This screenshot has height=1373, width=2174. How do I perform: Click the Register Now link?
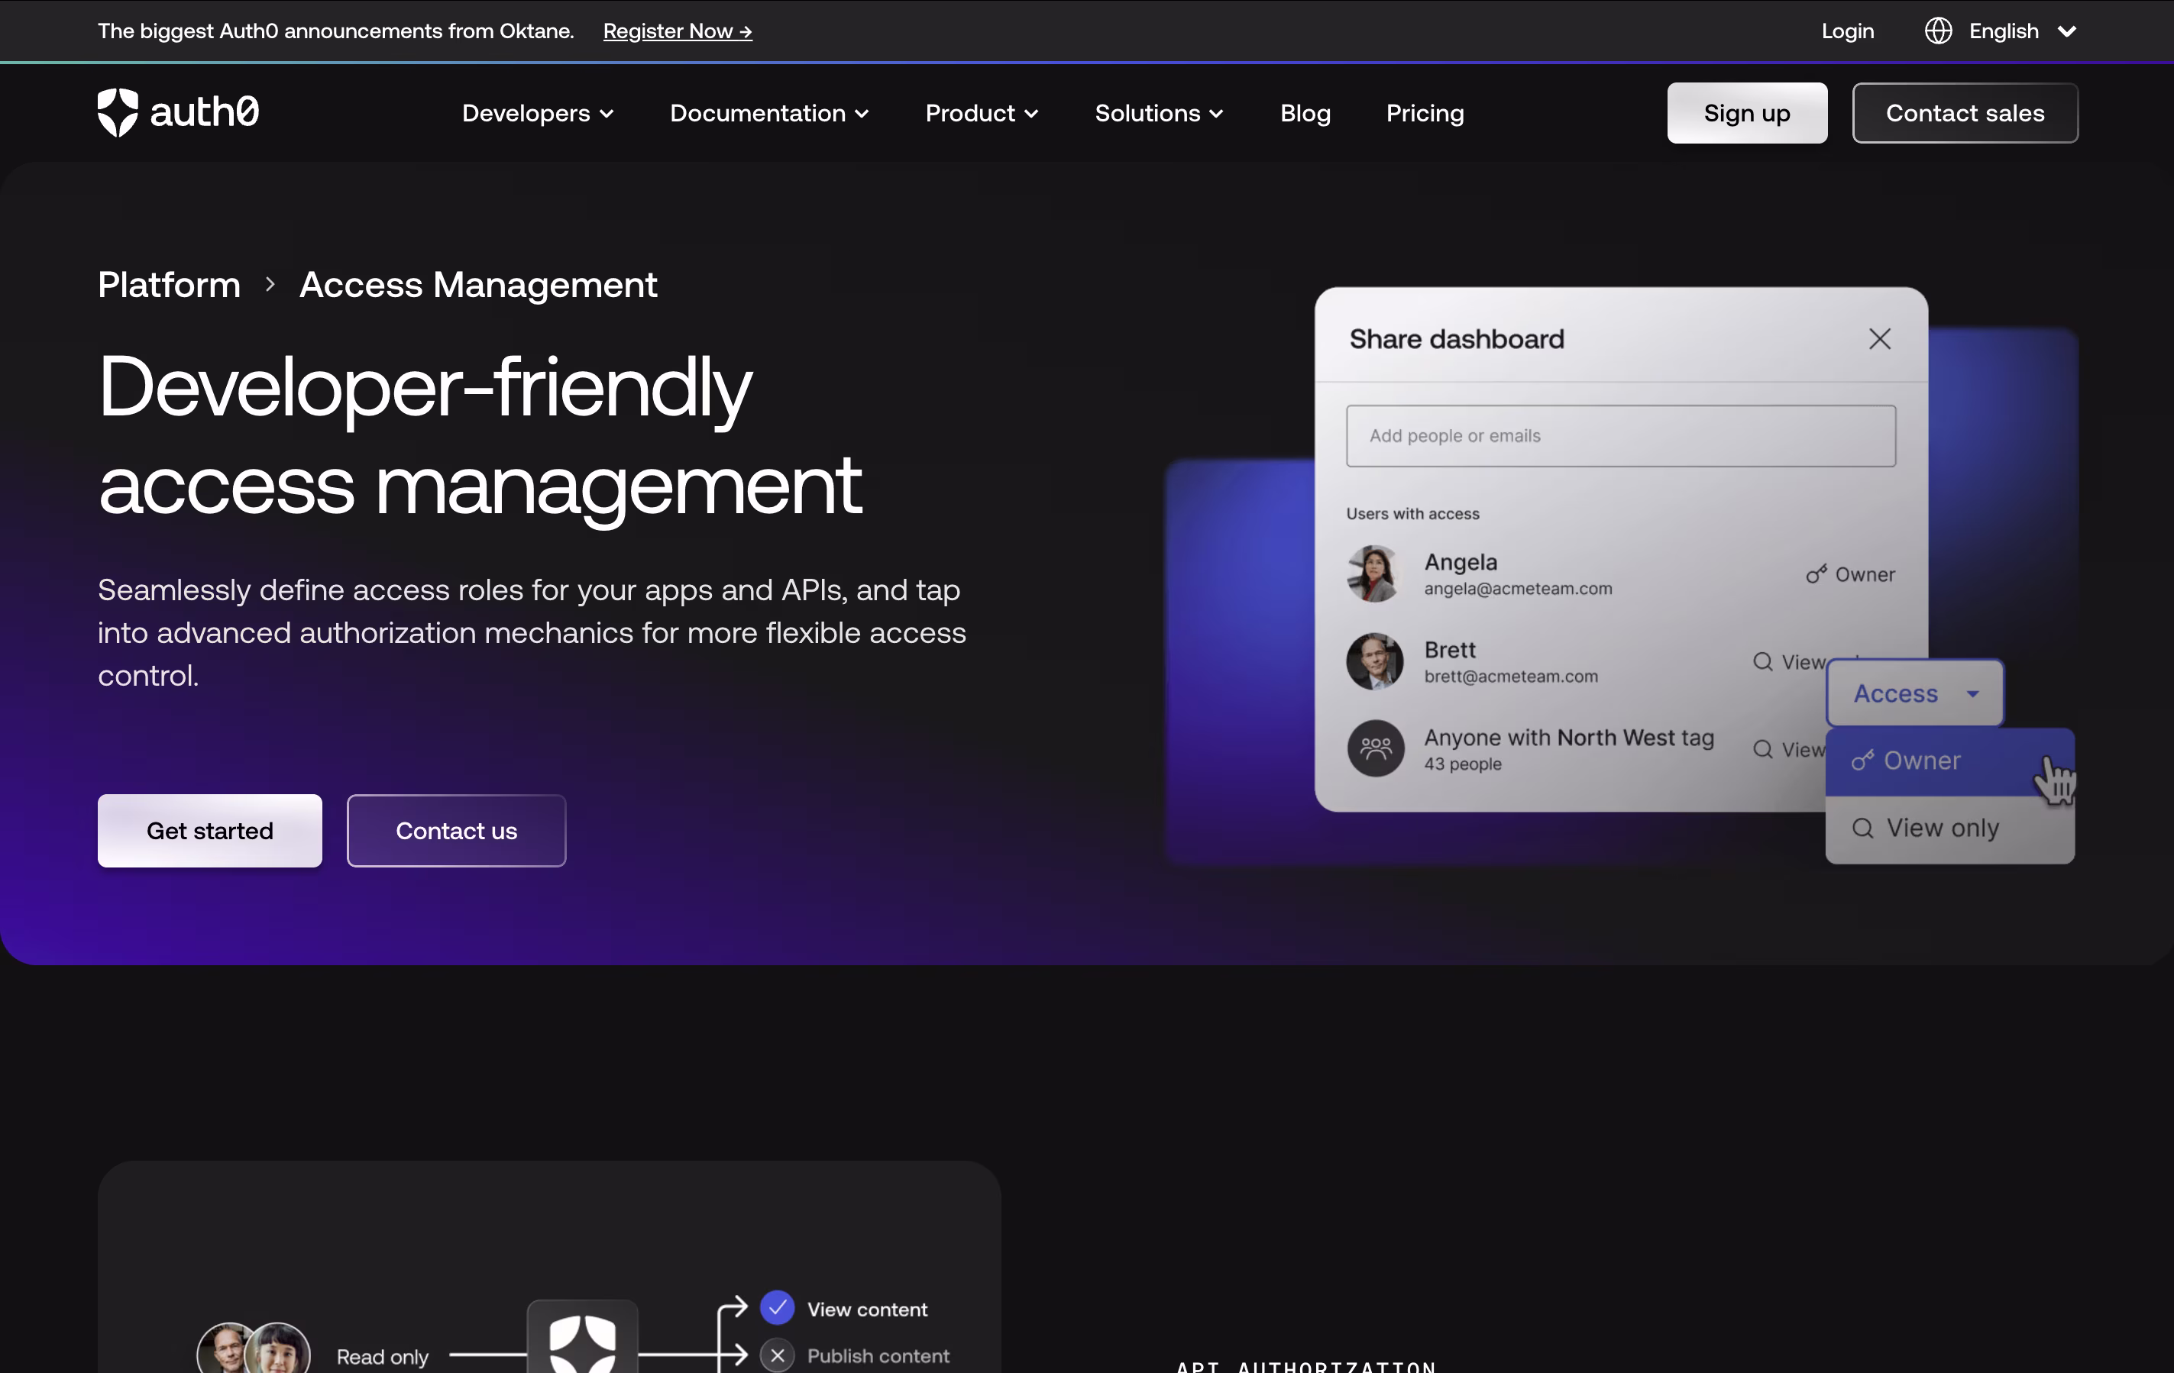[x=677, y=31]
